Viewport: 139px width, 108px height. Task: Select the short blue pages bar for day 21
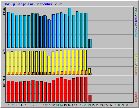click(x=90, y=43)
